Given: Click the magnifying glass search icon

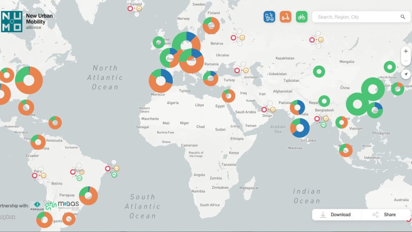Looking at the screenshot, I should click(x=403, y=17).
